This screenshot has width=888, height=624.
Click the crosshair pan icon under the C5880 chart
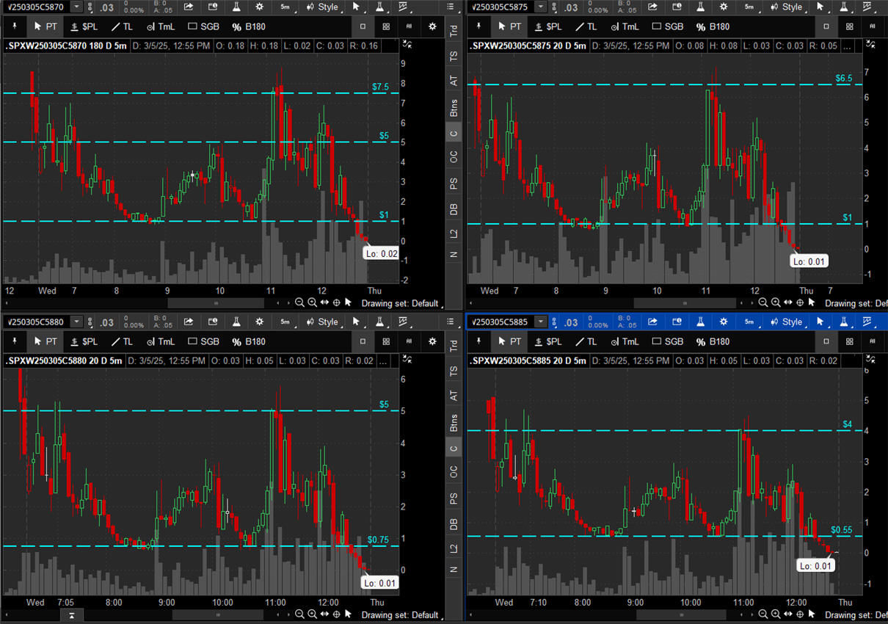(x=336, y=614)
